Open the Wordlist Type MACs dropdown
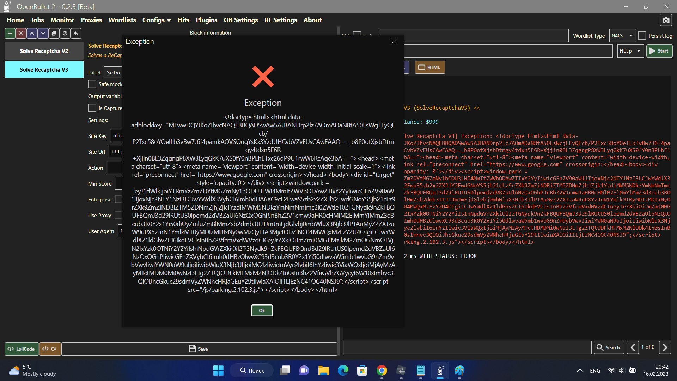The image size is (677, 381). [x=623, y=36]
